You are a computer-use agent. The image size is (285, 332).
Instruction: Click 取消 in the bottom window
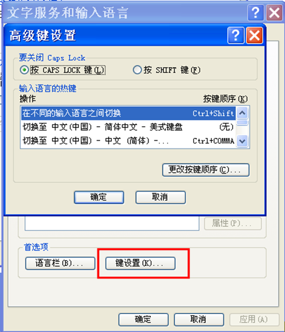[x=199, y=320]
